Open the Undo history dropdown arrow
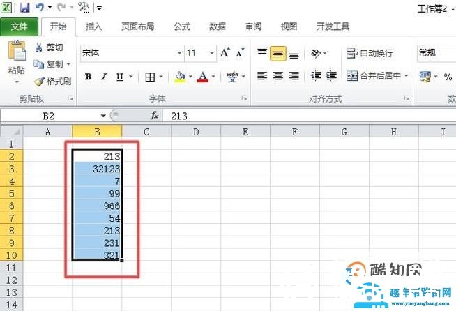The width and height of the screenshot is (456, 311). (50, 8)
